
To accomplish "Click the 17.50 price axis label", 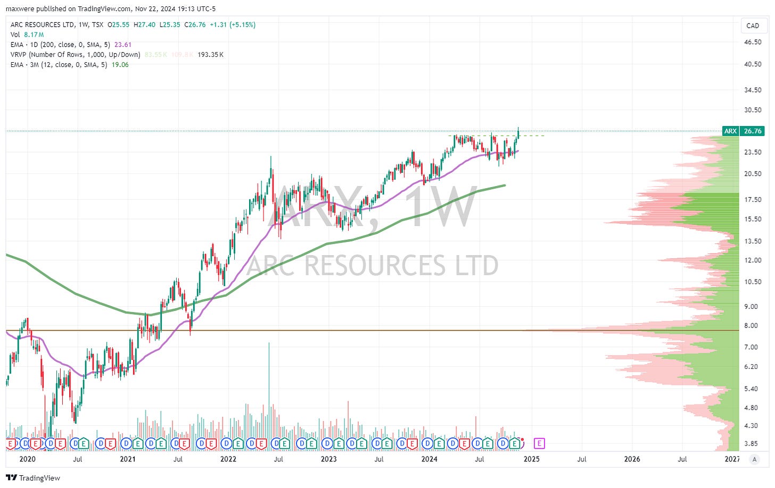I will (x=753, y=200).
